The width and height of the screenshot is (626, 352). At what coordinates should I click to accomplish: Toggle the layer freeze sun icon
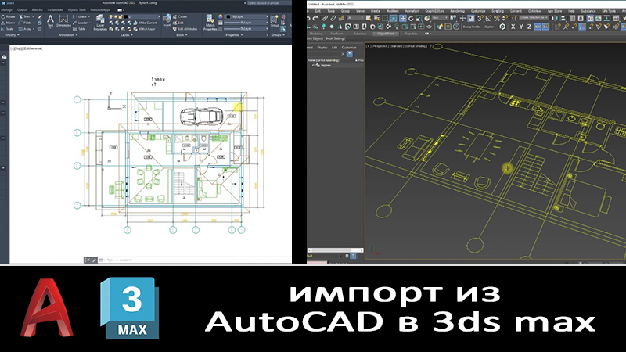tap(116, 16)
